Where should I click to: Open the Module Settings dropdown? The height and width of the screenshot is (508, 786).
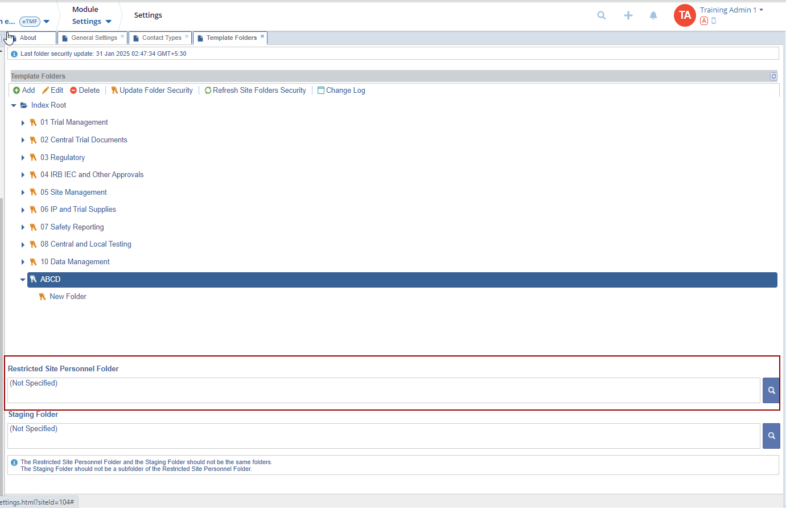tap(92, 22)
